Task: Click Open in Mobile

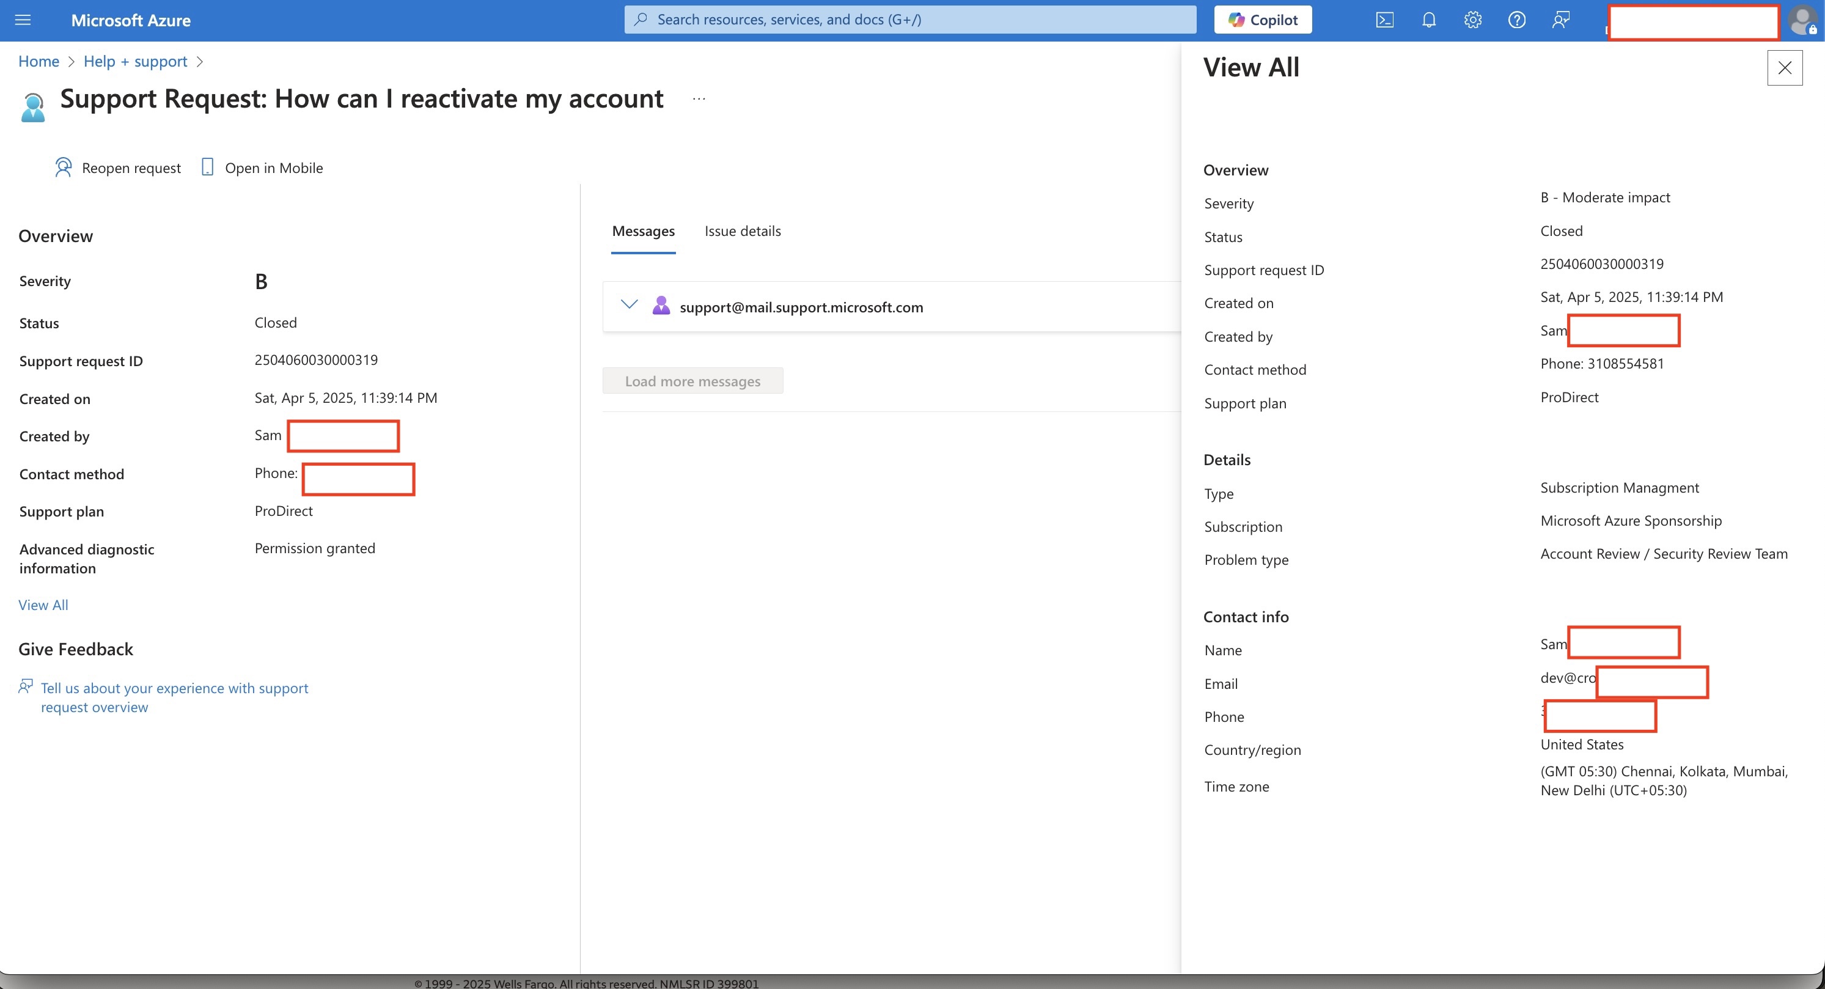Action: (261, 167)
